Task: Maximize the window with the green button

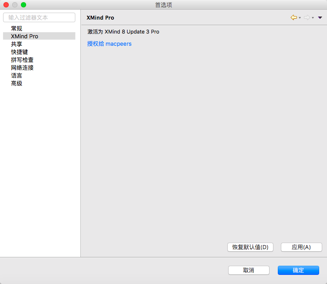Action: 24,5
